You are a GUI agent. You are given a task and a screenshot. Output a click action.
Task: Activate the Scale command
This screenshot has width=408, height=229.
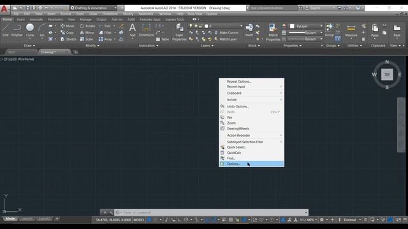pos(87,39)
